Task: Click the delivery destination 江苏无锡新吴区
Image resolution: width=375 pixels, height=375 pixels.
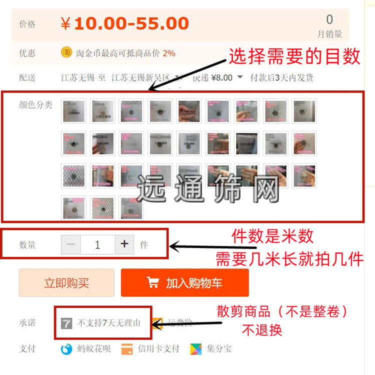Action: [x=140, y=77]
